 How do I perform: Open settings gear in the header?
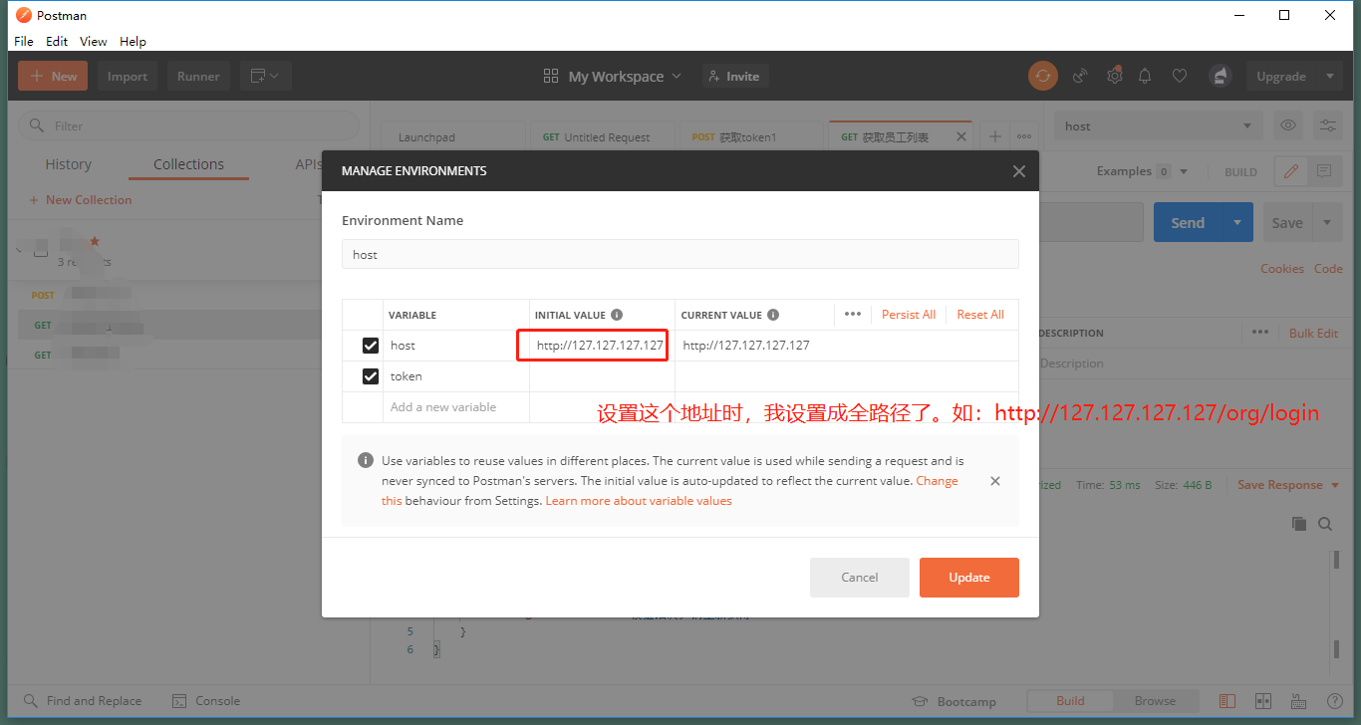click(1114, 76)
